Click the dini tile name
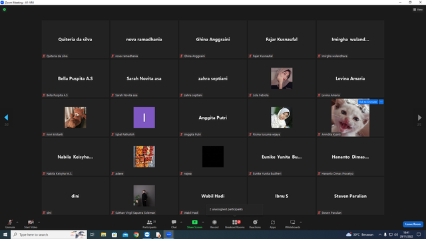This screenshot has height=239, width=426. coord(75,196)
